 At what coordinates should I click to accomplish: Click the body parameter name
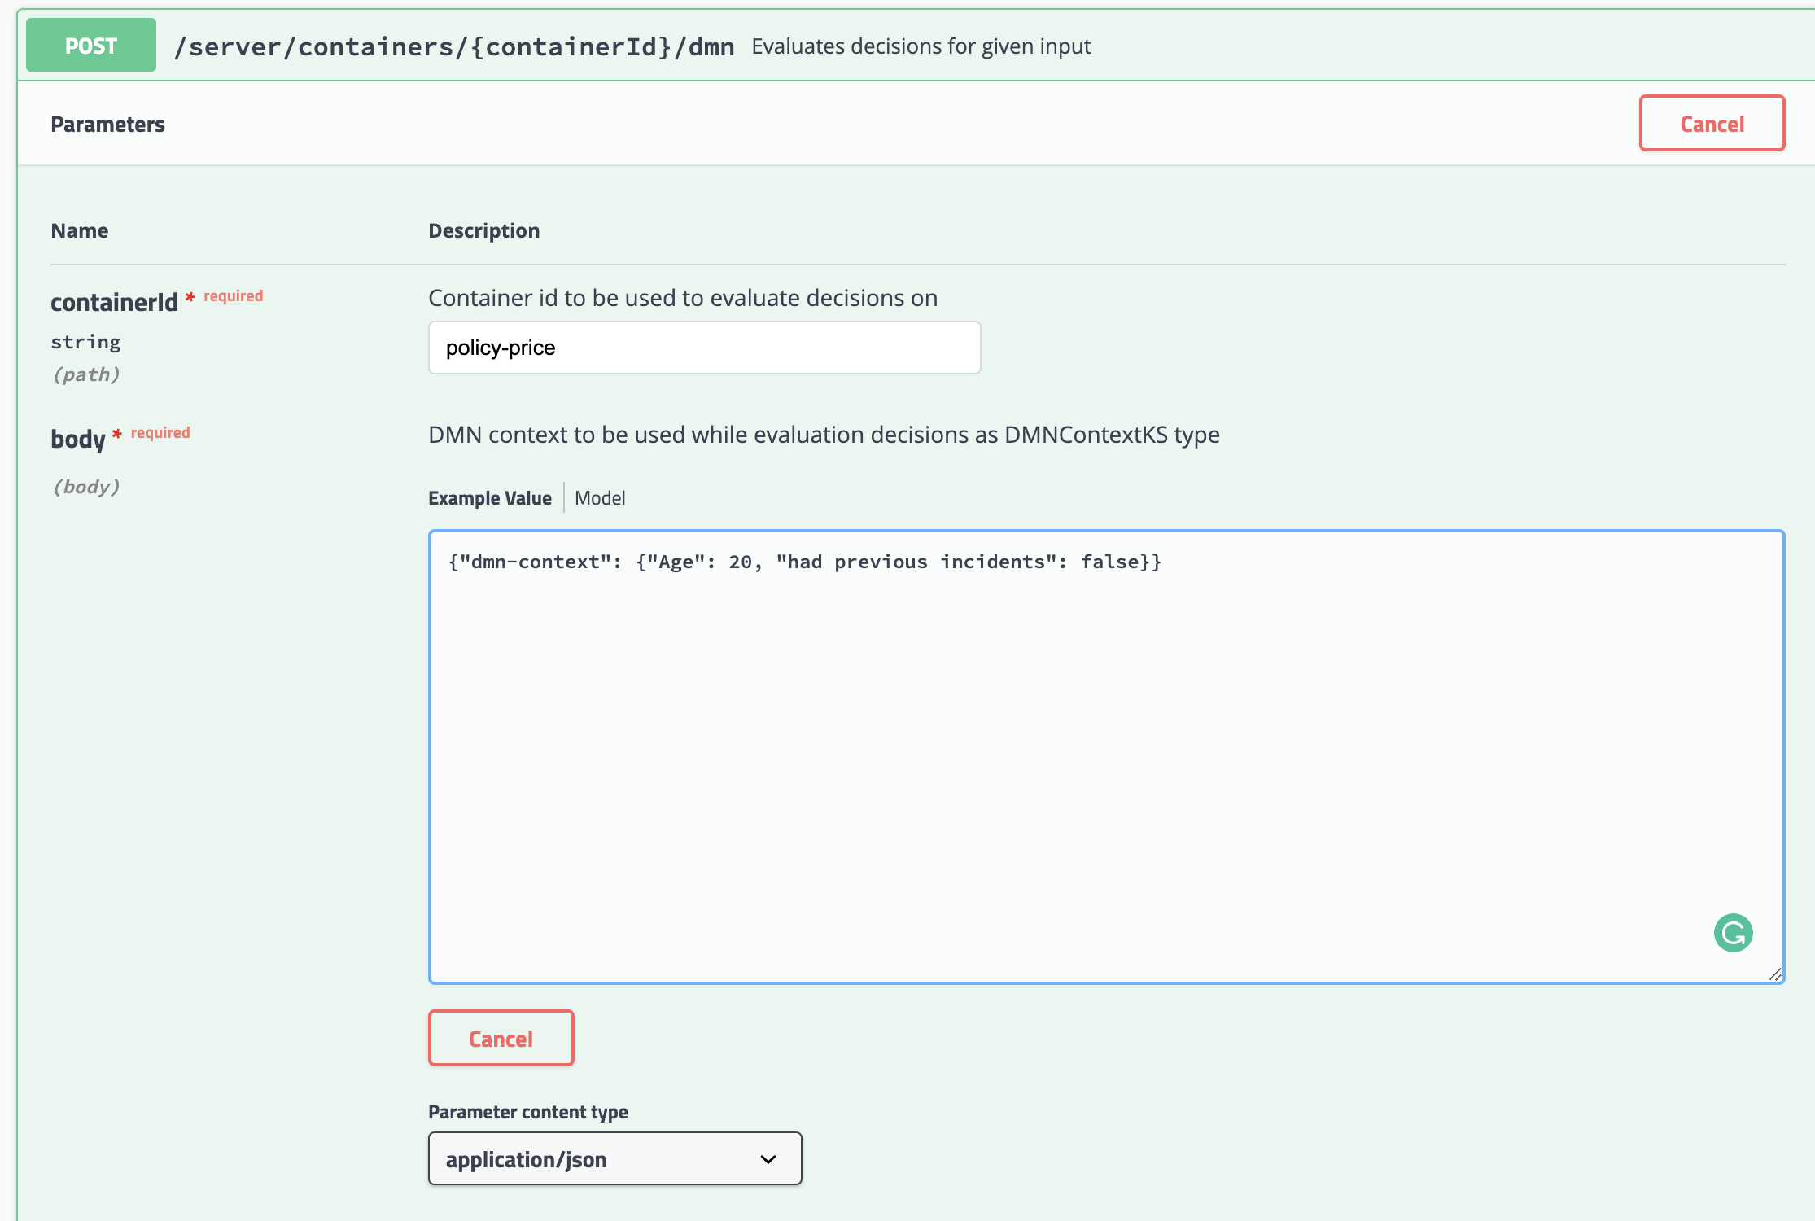pos(78,440)
